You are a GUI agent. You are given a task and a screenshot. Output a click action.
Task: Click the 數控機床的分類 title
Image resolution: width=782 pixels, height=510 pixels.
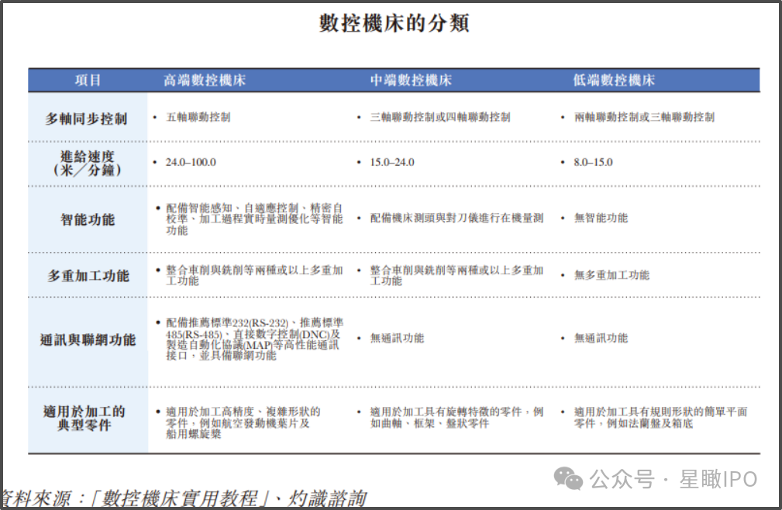tap(394, 23)
